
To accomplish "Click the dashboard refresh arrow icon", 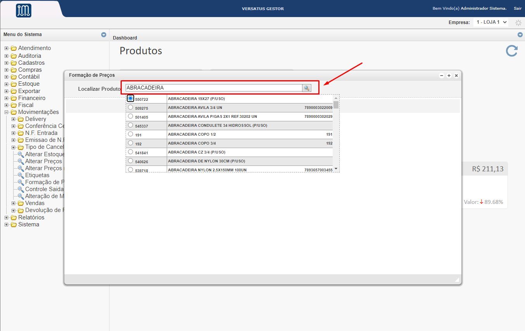I will click(x=511, y=51).
